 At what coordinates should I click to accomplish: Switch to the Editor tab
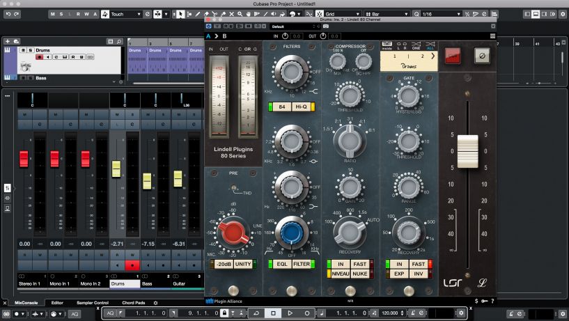click(57, 302)
